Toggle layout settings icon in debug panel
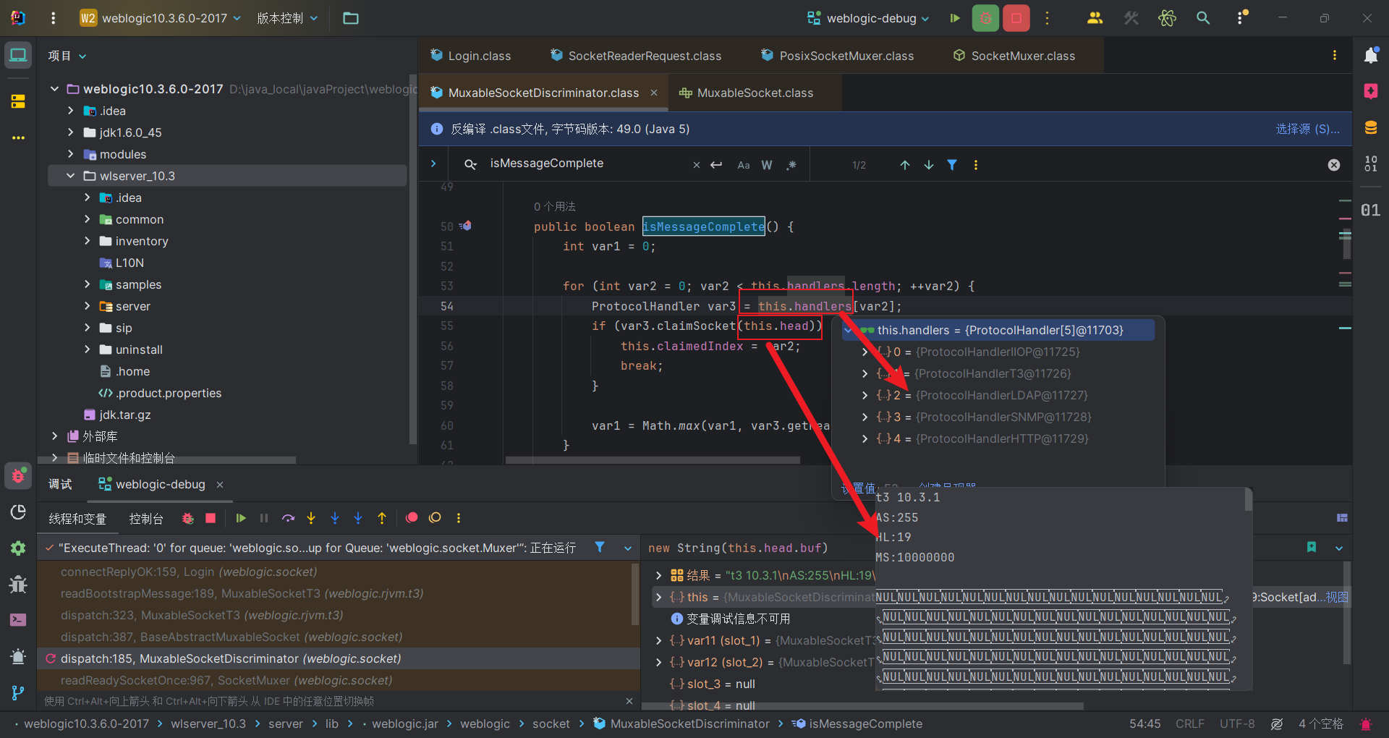This screenshot has width=1389, height=738. point(1342,518)
